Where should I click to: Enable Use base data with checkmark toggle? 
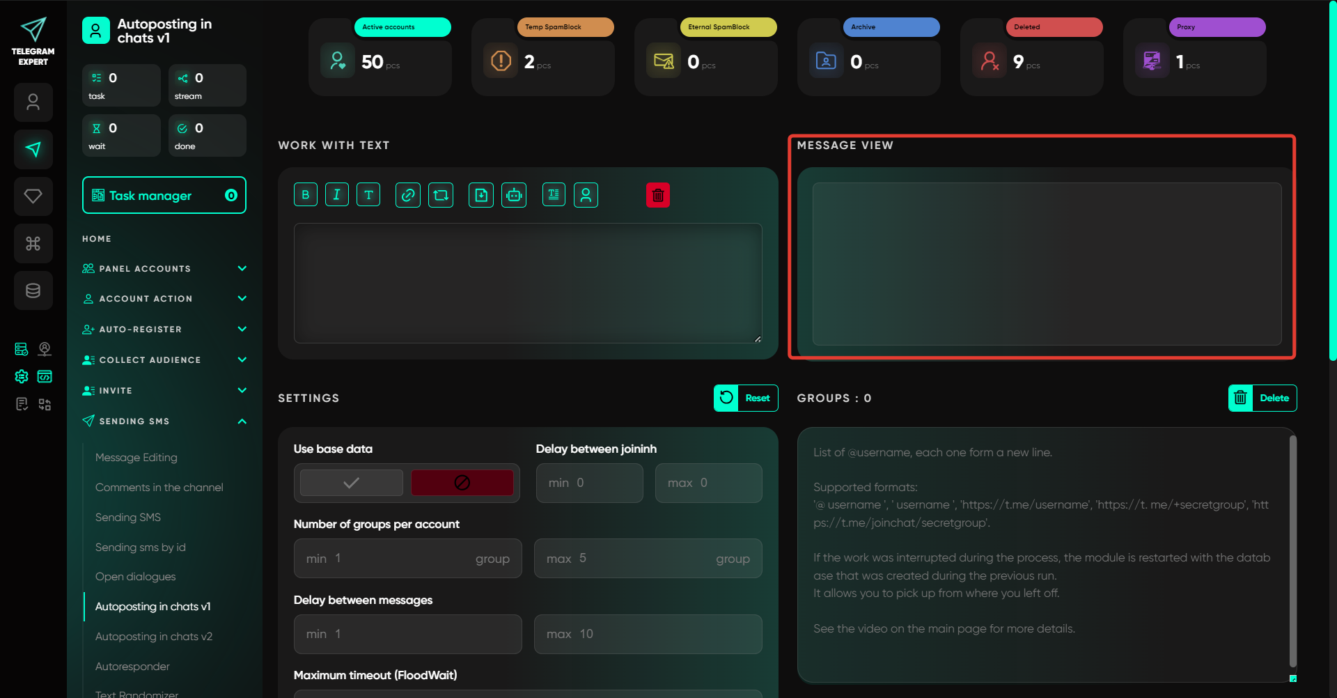point(352,483)
